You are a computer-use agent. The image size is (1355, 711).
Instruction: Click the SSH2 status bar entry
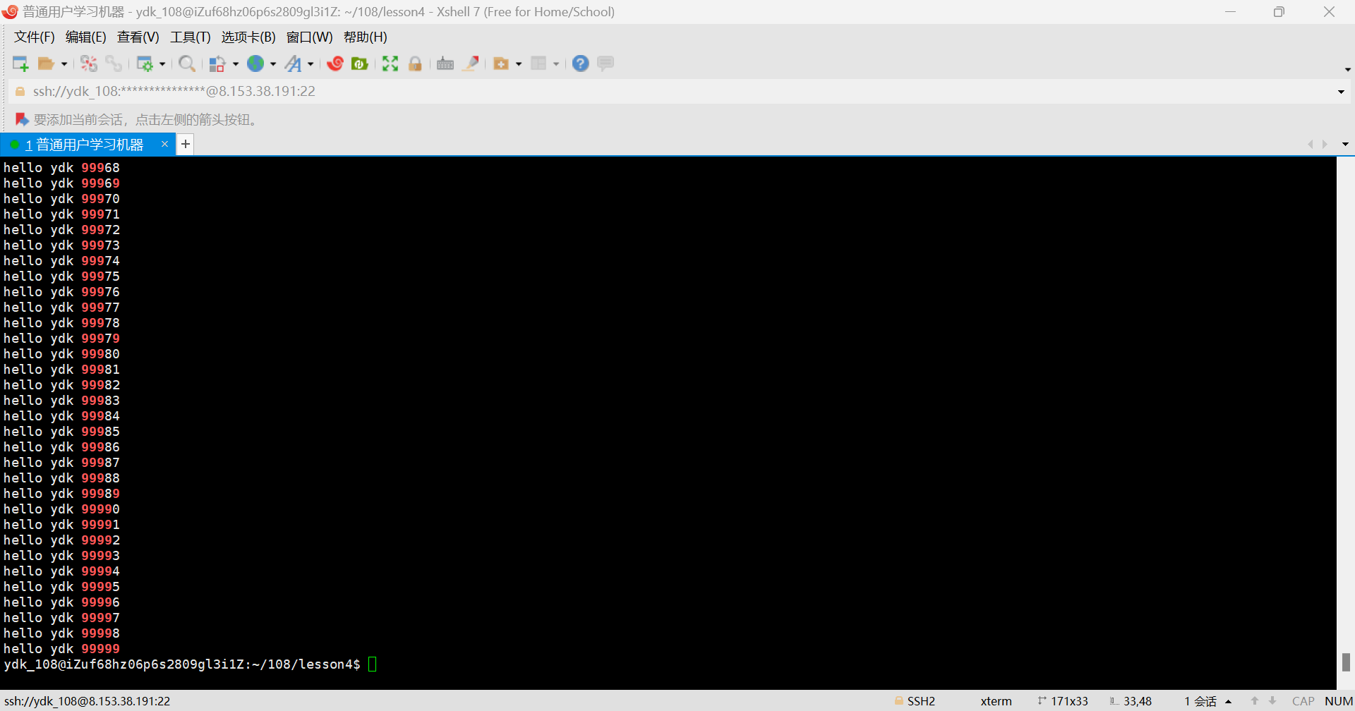(x=915, y=701)
